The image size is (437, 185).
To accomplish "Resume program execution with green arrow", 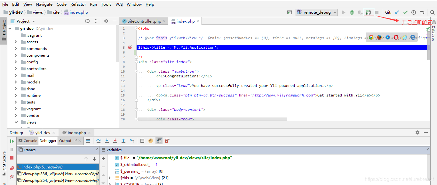I will coord(12,141).
